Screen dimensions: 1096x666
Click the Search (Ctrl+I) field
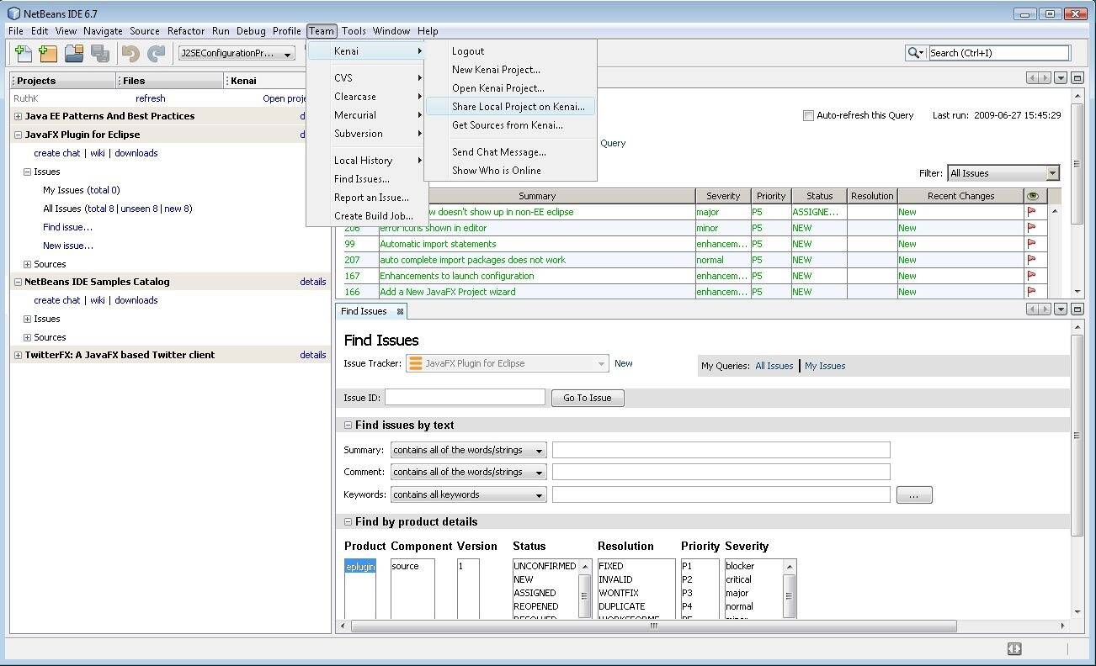[x=998, y=53]
